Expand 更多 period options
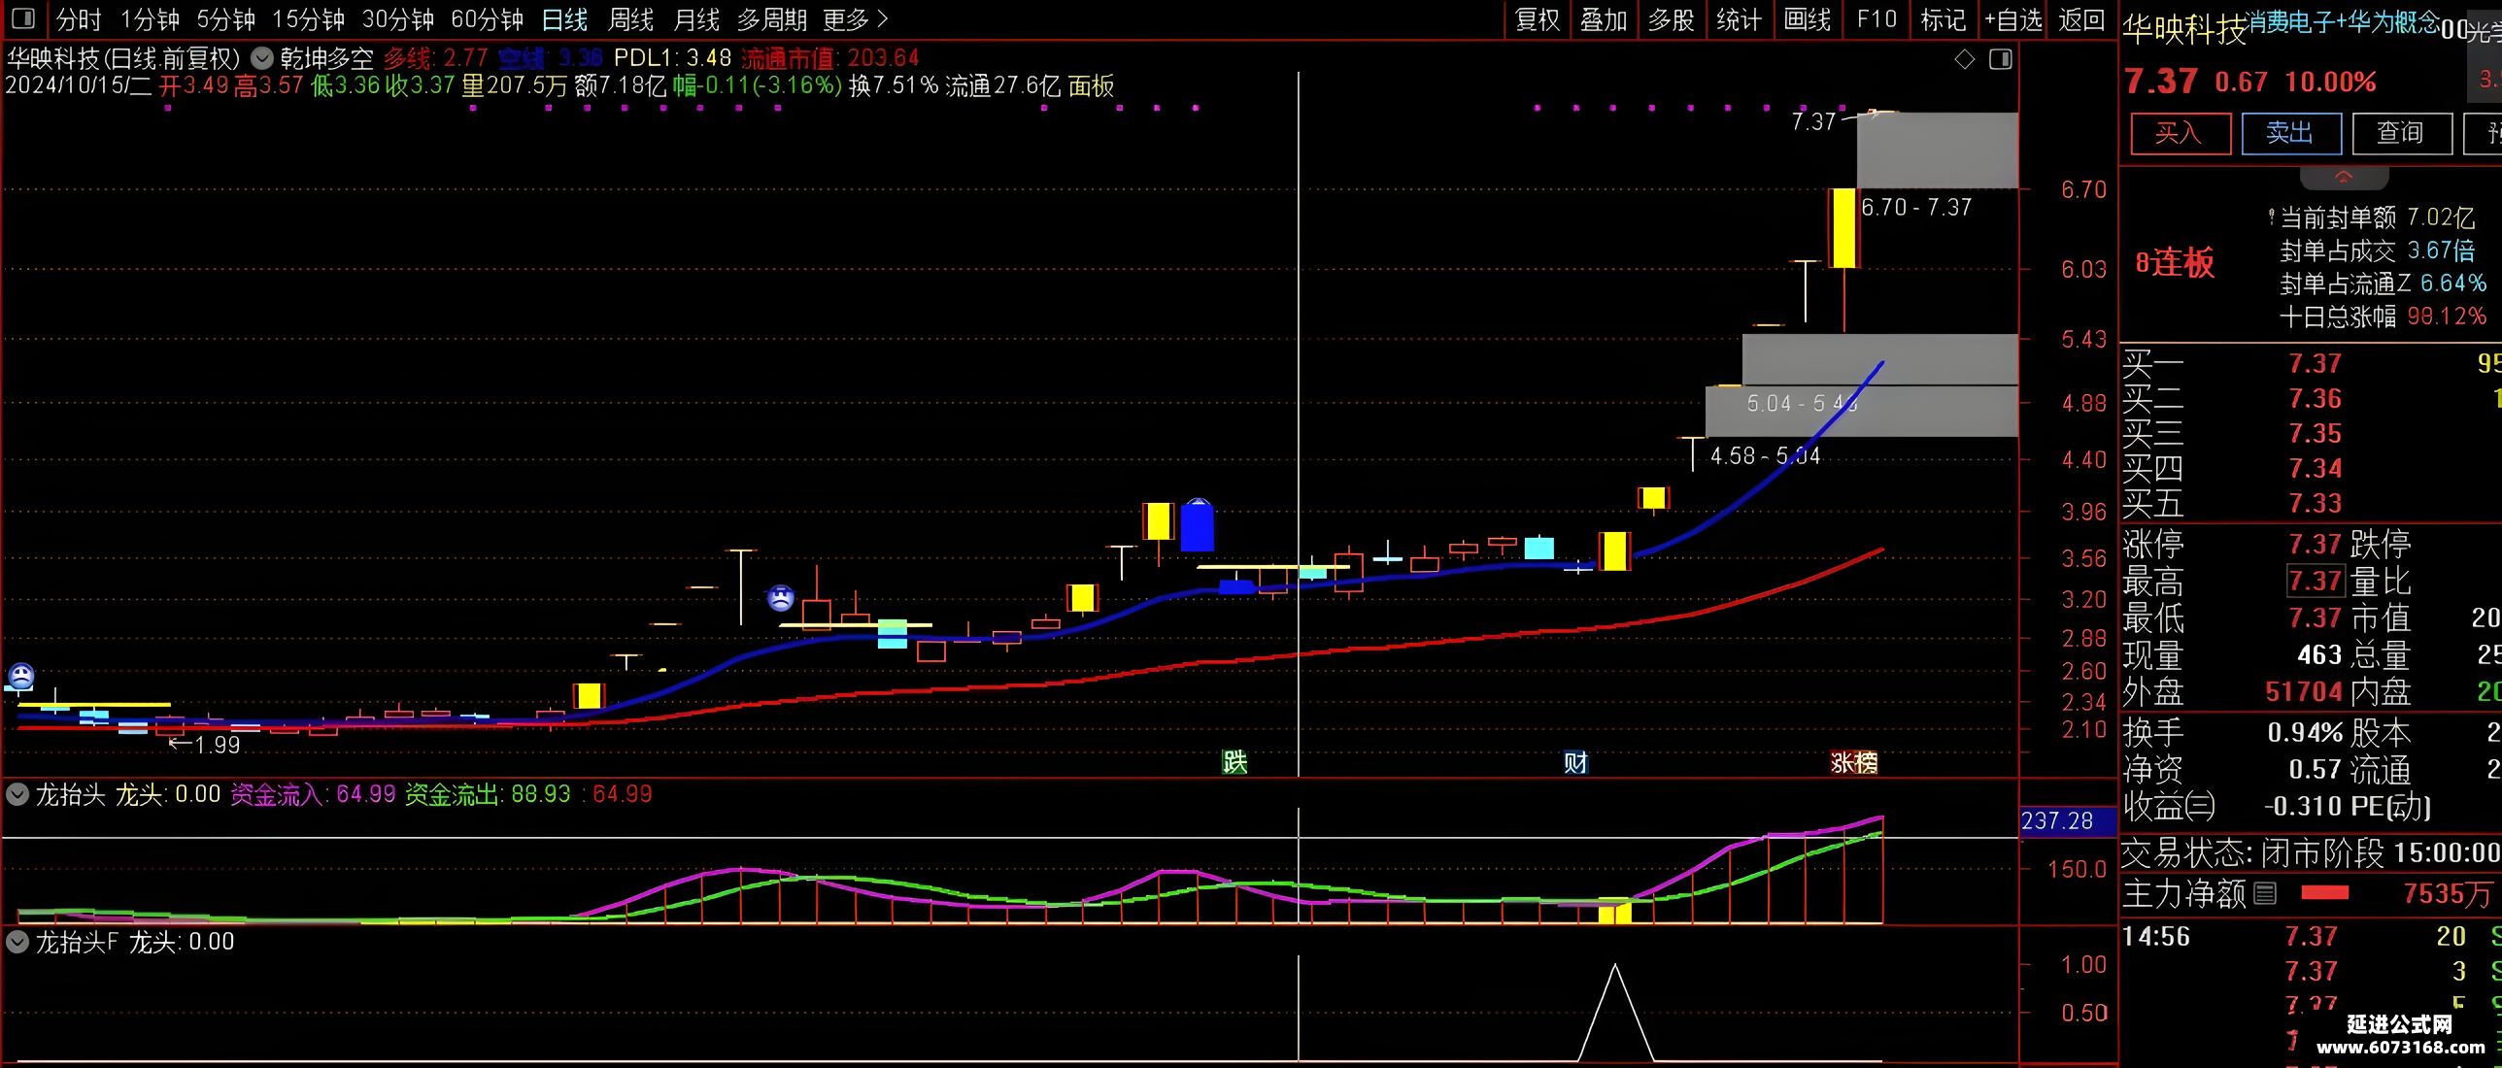 click(855, 19)
